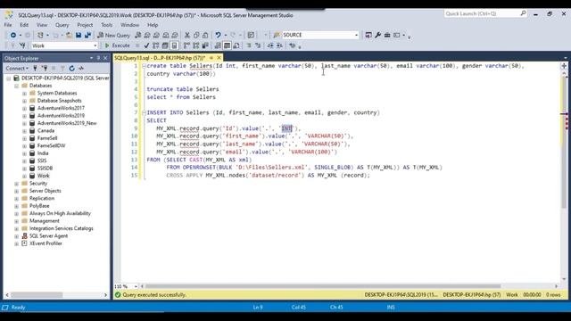
Task: Toggle the pin on SQLQuery13.sql tab
Action: pos(211,58)
